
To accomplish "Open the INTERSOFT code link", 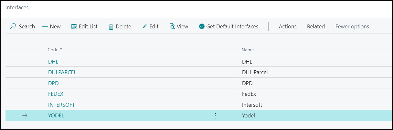I will point(61,105).
